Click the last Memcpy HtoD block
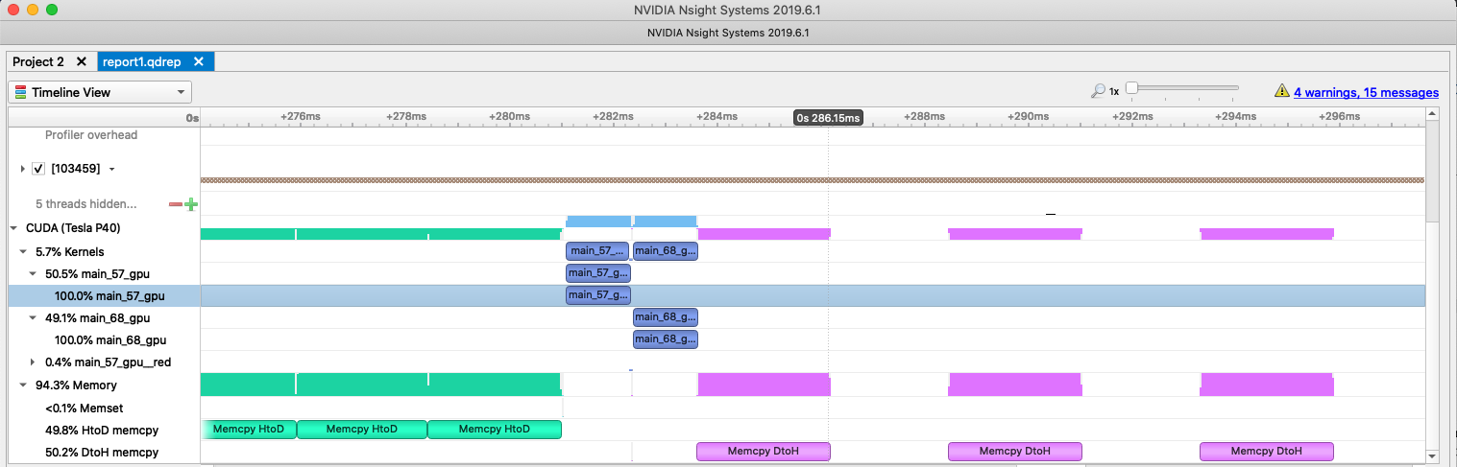The height and width of the screenshot is (467, 1457). click(x=495, y=430)
